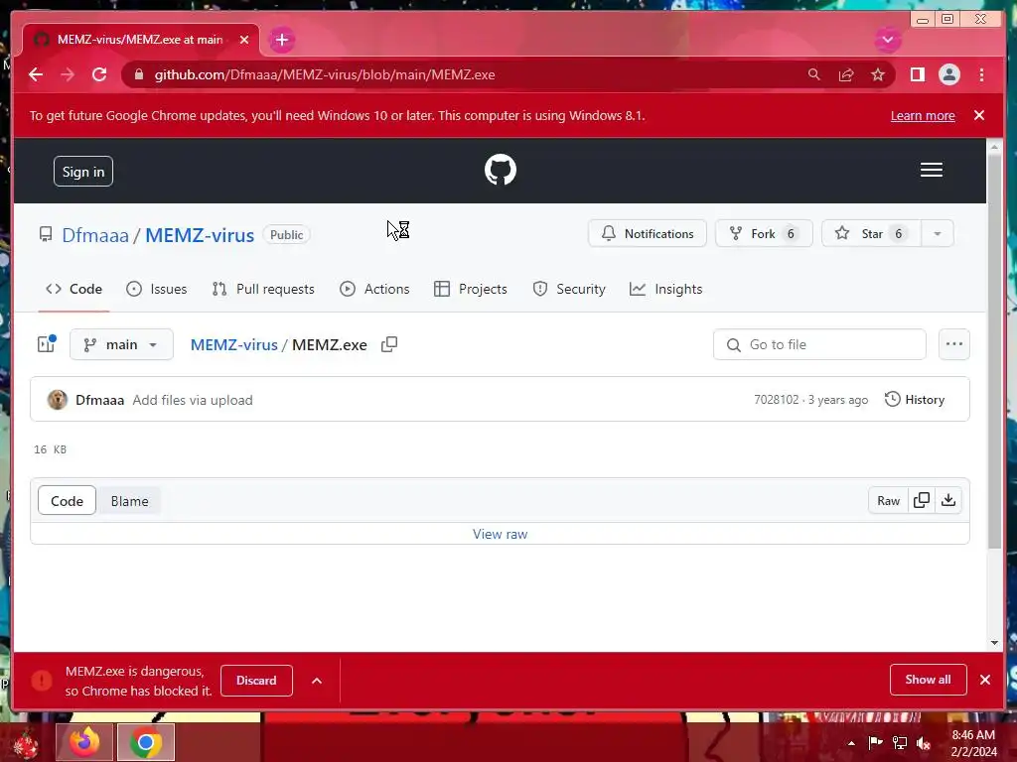Open the more file actions ellipsis button

coord(954,344)
